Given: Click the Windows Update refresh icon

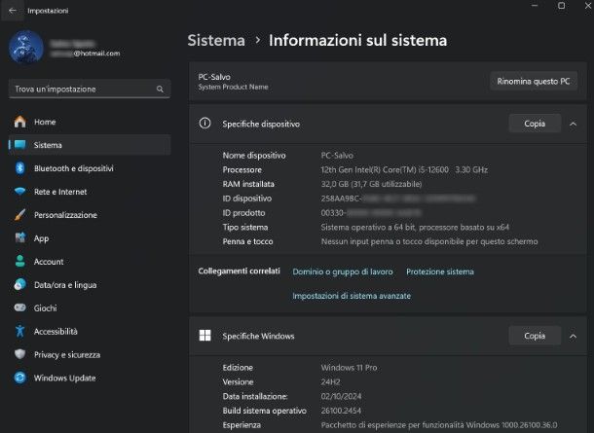Looking at the screenshot, I should click(20, 378).
